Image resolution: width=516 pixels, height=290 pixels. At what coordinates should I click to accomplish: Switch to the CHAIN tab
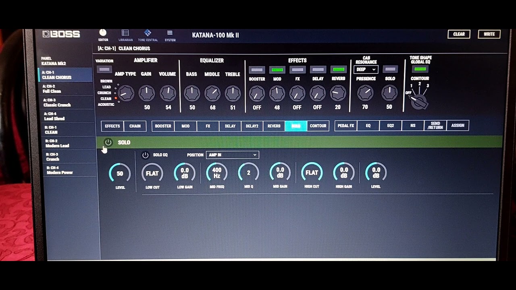tap(135, 126)
